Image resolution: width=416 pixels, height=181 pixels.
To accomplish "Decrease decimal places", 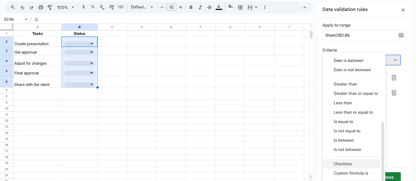I will [x=102, y=7].
